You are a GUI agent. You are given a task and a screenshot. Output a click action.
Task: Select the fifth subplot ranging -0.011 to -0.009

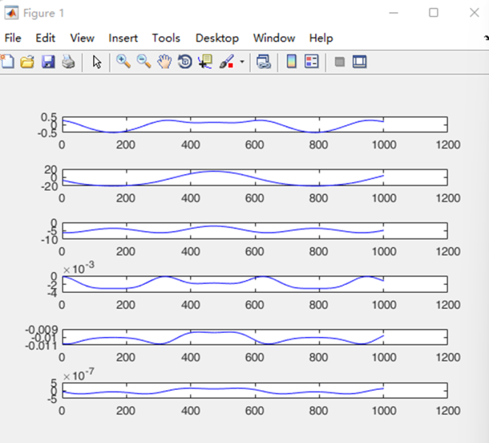pyautogui.click(x=255, y=337)
